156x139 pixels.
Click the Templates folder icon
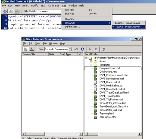point(95,65)
